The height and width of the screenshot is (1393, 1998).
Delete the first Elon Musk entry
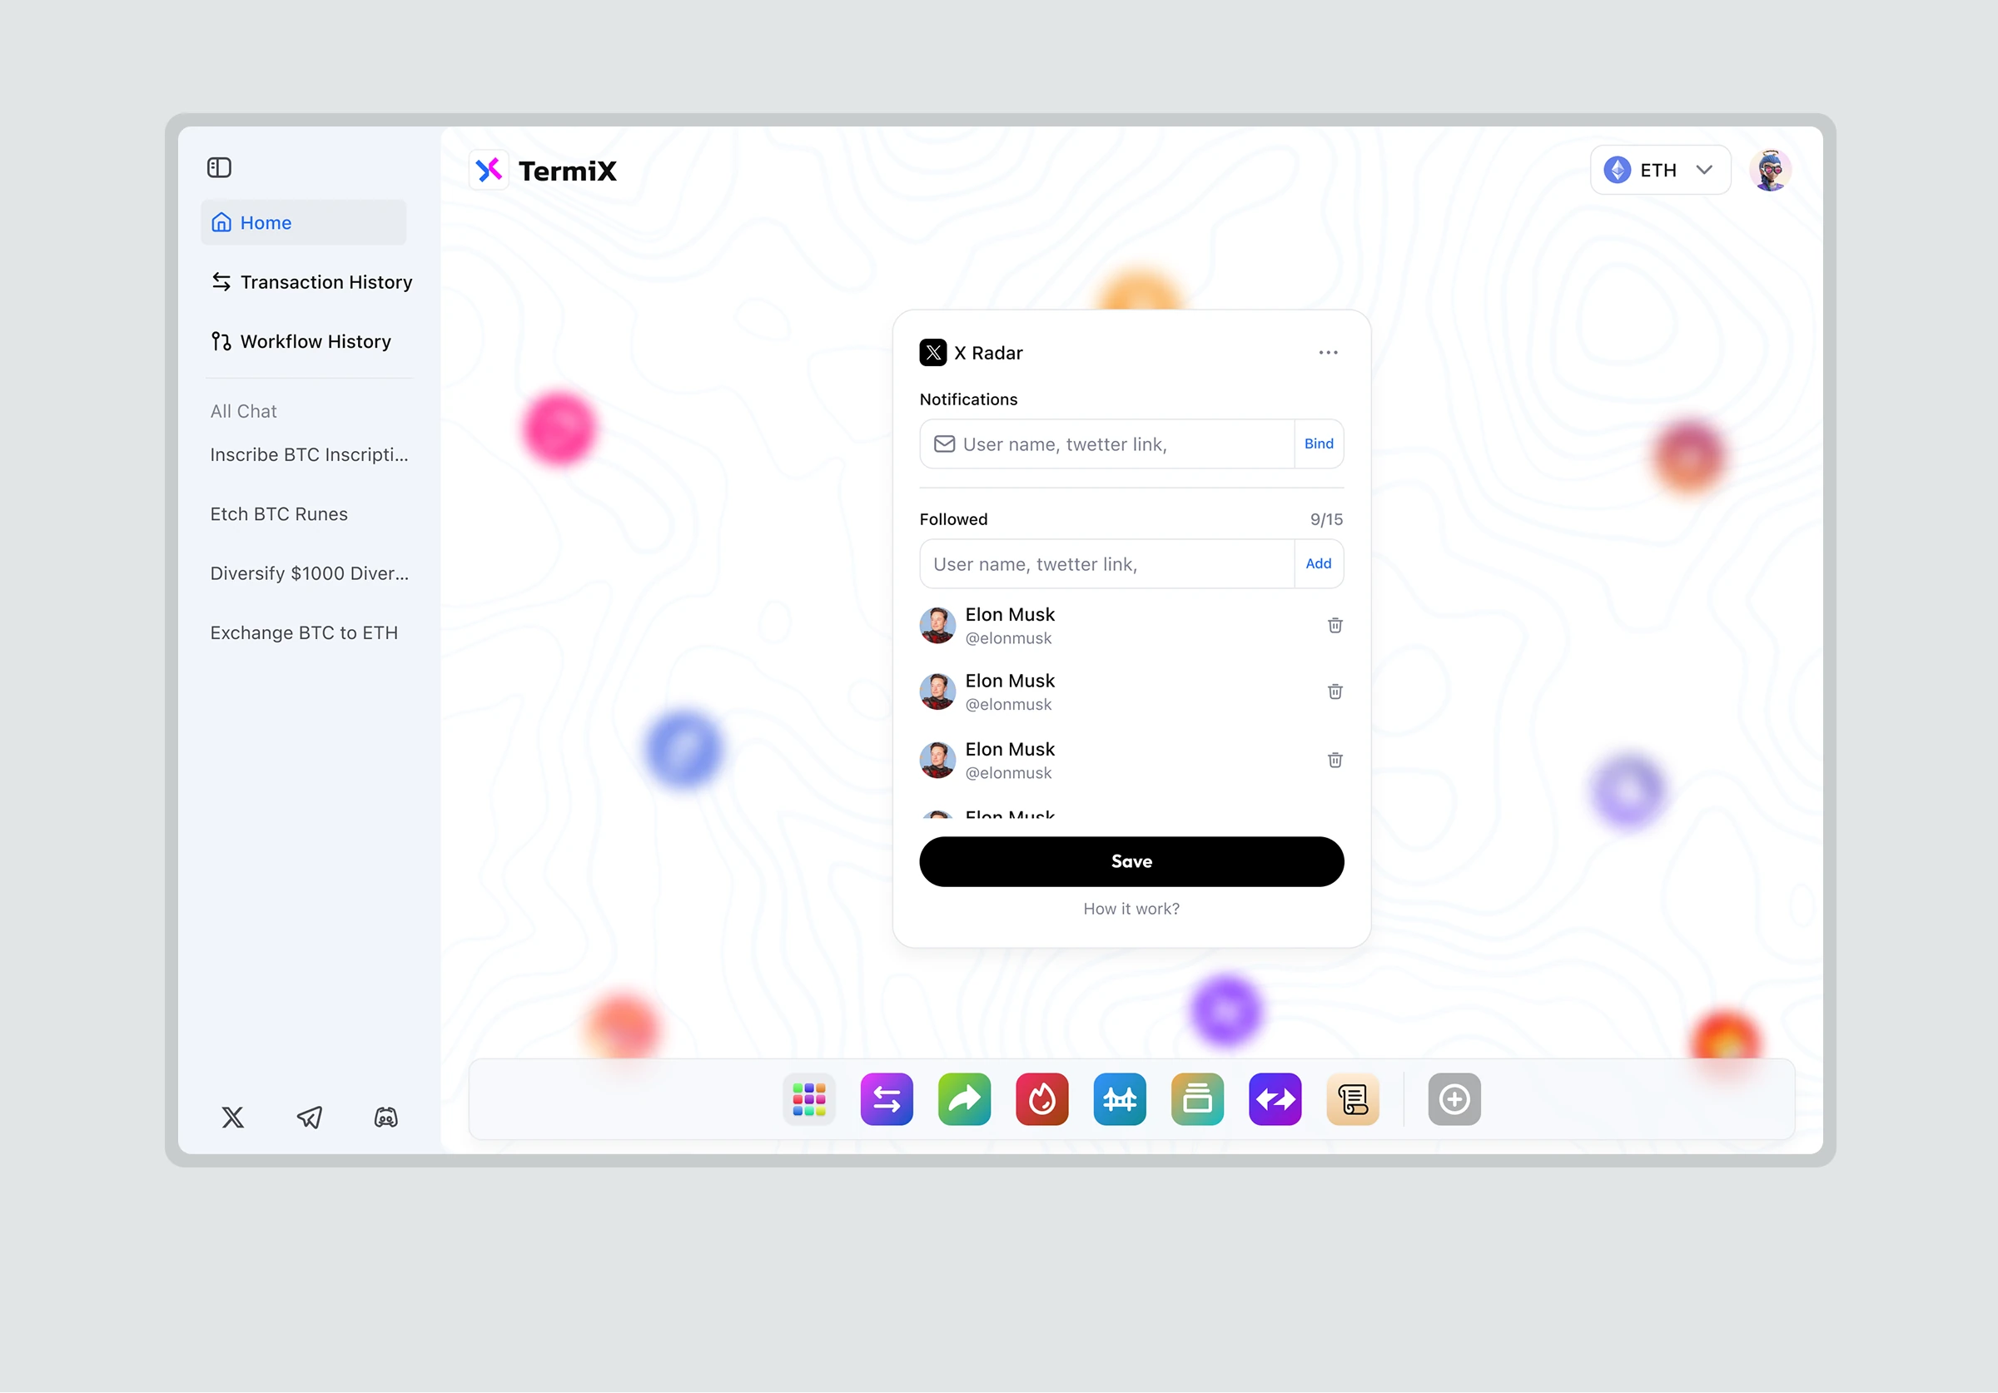click(1334, 626)
